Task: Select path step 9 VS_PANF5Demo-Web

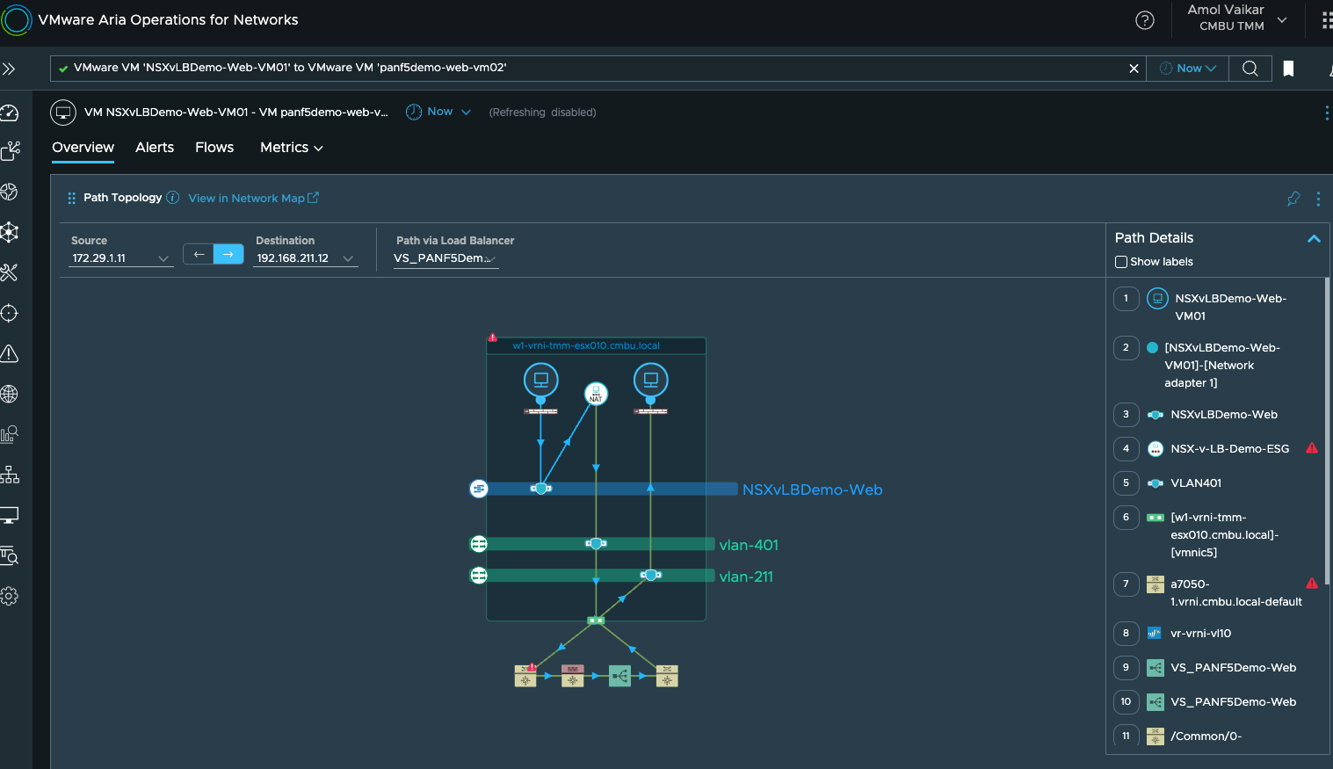Action: [x=1217, y=668]
